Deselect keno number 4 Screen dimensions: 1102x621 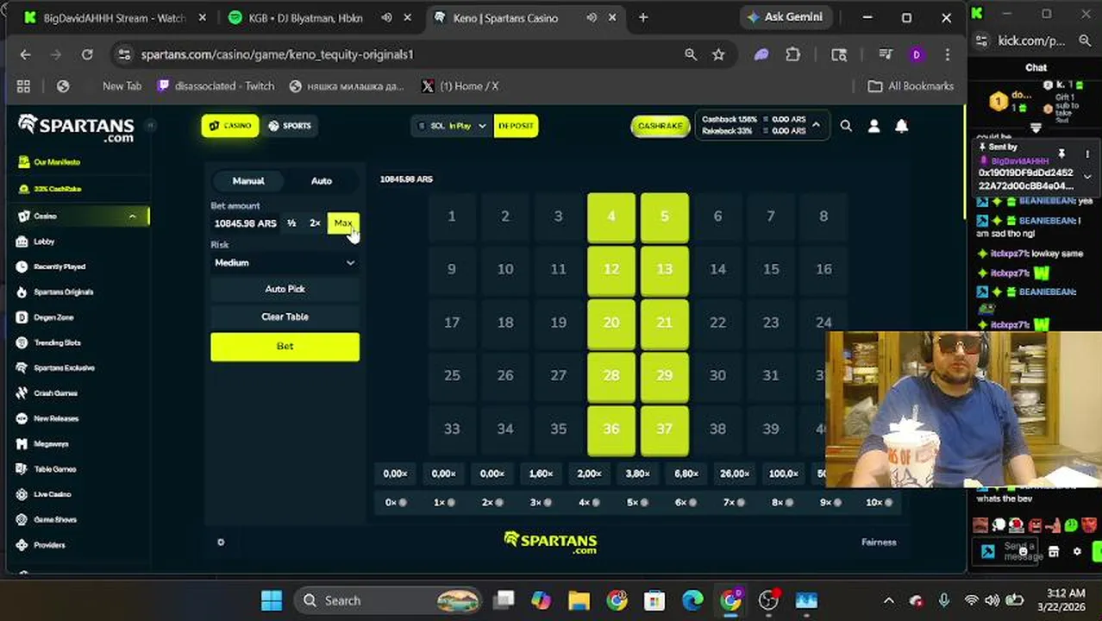[611, 216]
